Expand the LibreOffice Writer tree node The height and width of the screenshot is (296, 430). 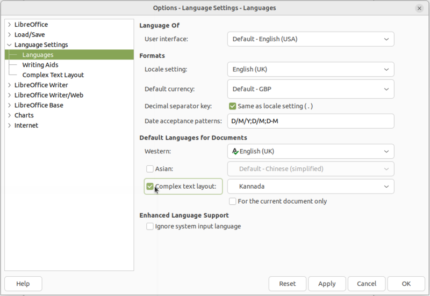(9, 85)
